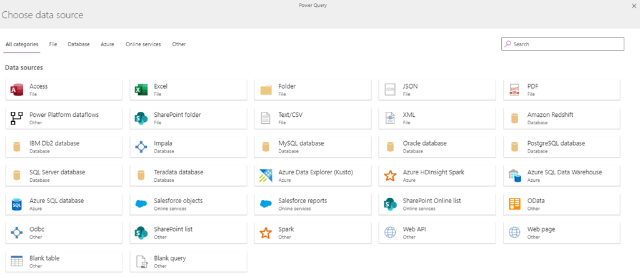Click the SharePoint Online list icon

click(x=390, y=204)
